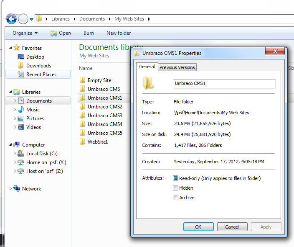
Task: Select My Web Sites breadcrumb segment
Action: pyautogui.click(x=129, y=19)
